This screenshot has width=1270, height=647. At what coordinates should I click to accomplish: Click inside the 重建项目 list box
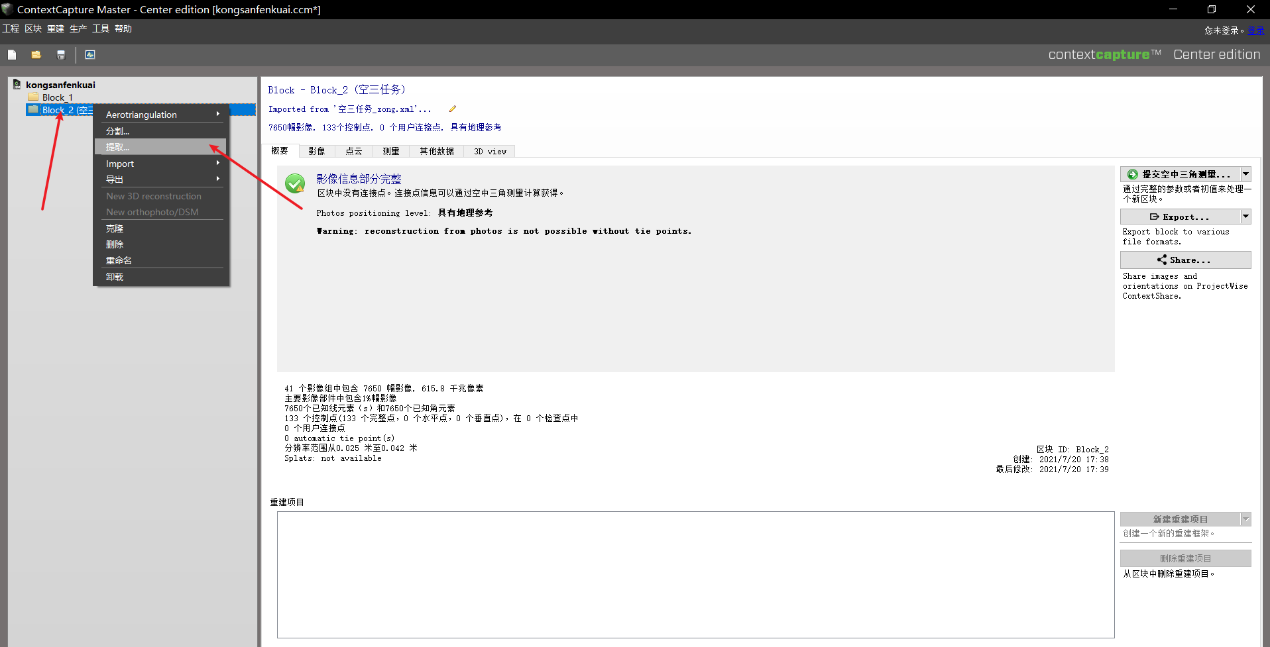[x=695, y=575]
